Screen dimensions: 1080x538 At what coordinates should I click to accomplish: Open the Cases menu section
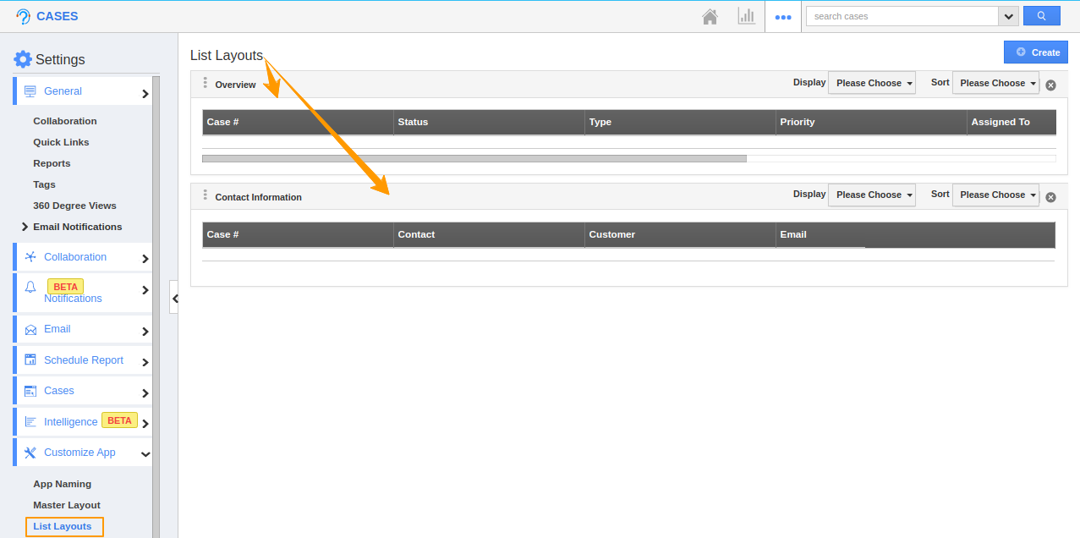point(83,391)
